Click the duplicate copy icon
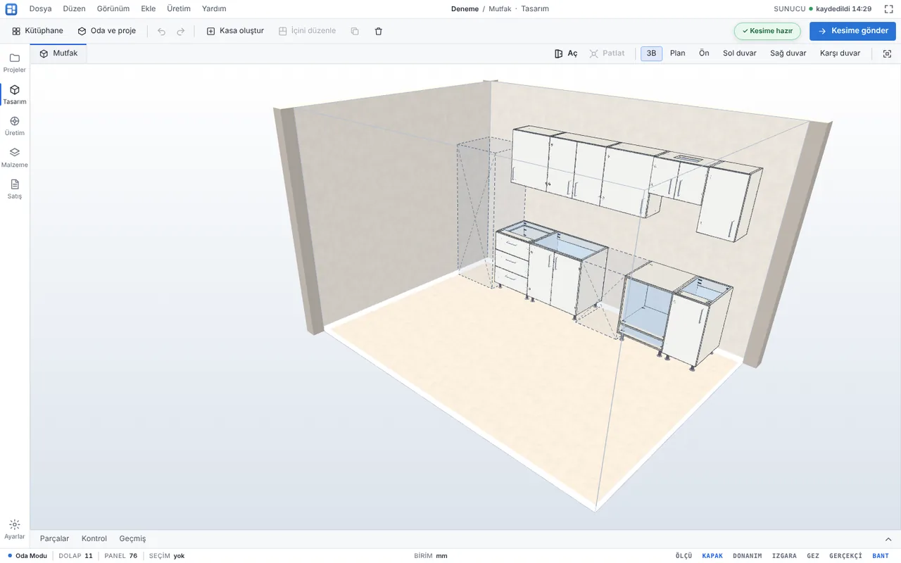Screen dimensions: 901x563 point(355,31)
